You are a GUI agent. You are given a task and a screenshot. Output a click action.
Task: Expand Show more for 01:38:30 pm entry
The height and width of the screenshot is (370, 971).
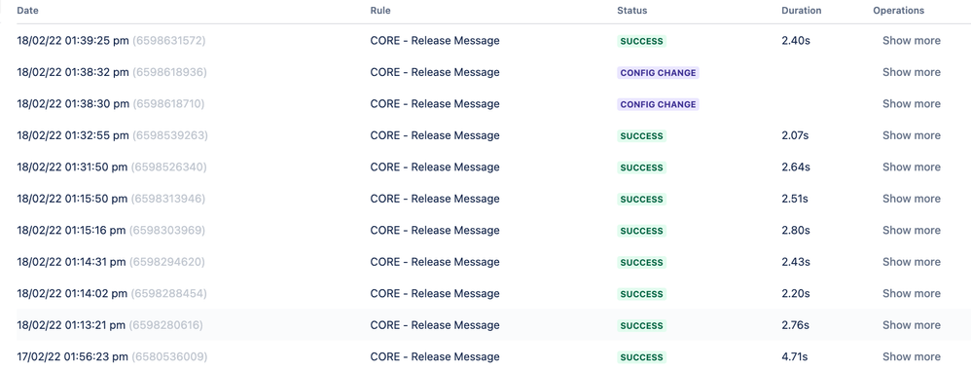point(911,104)
